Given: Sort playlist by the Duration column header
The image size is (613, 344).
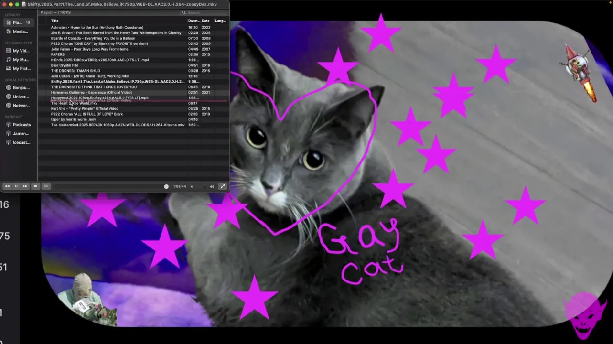Looking at the screenshot, I should tap(194, 21).
